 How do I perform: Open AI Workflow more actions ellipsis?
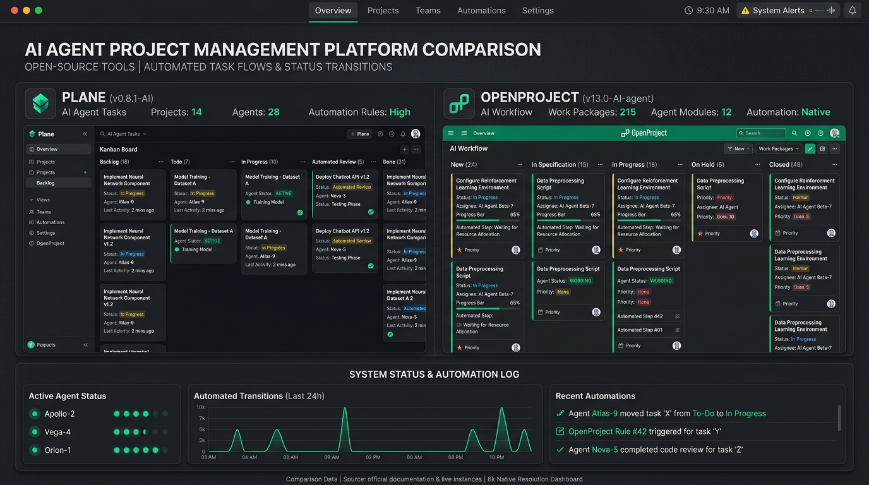pyautogui.click(x=835, y=149)
